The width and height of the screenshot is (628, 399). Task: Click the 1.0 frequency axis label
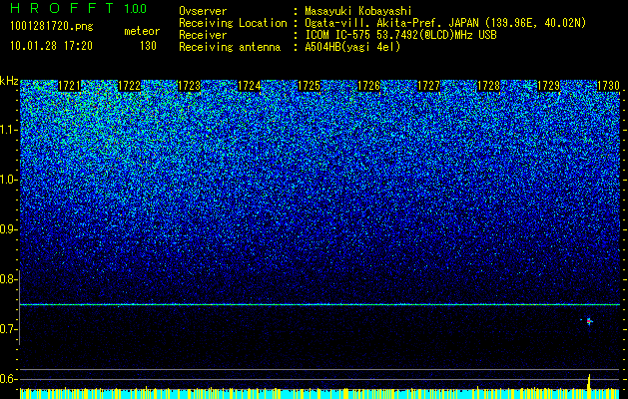pyautogui.click(x=9, y=180)
